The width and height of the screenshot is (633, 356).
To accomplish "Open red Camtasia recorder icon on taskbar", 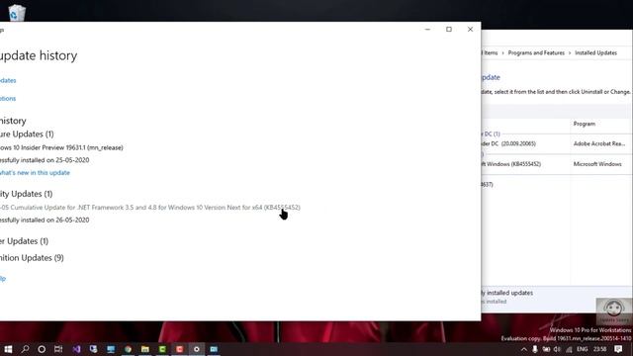I will (x=180, y=349).
